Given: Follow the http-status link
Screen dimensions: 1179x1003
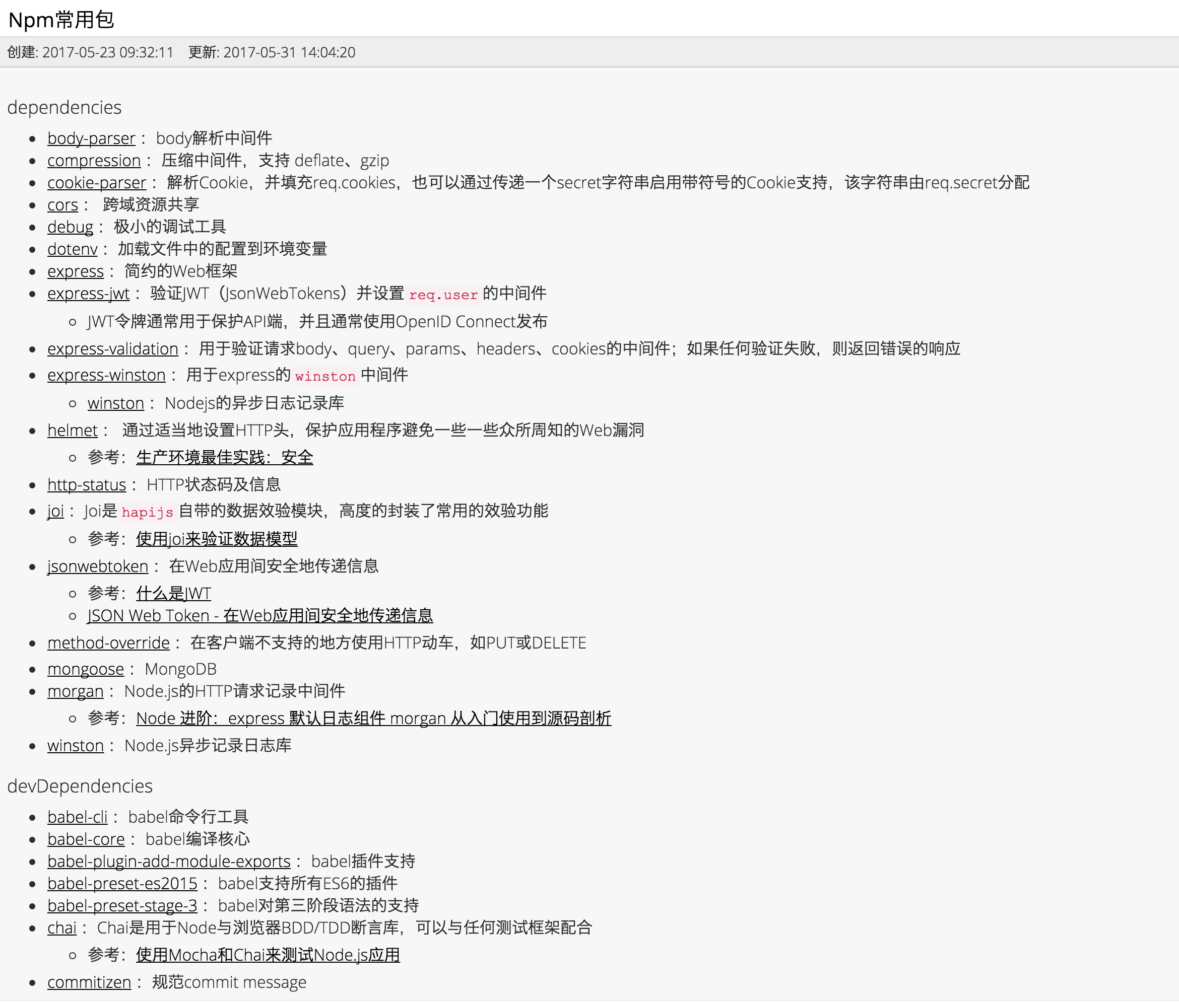Looking at the screenshot, I should (x=87, y=484).
